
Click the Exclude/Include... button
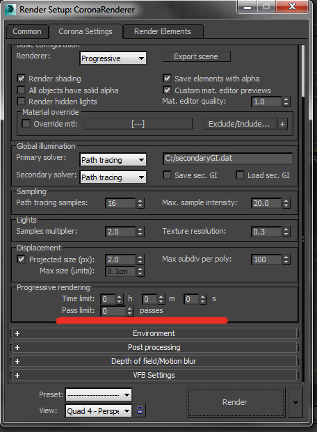point(240,124)
